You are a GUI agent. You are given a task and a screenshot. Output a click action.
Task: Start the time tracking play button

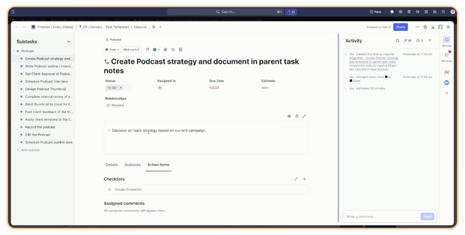point(155,50)
